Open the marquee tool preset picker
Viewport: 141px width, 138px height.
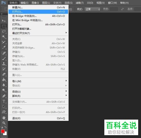(6, 9)
